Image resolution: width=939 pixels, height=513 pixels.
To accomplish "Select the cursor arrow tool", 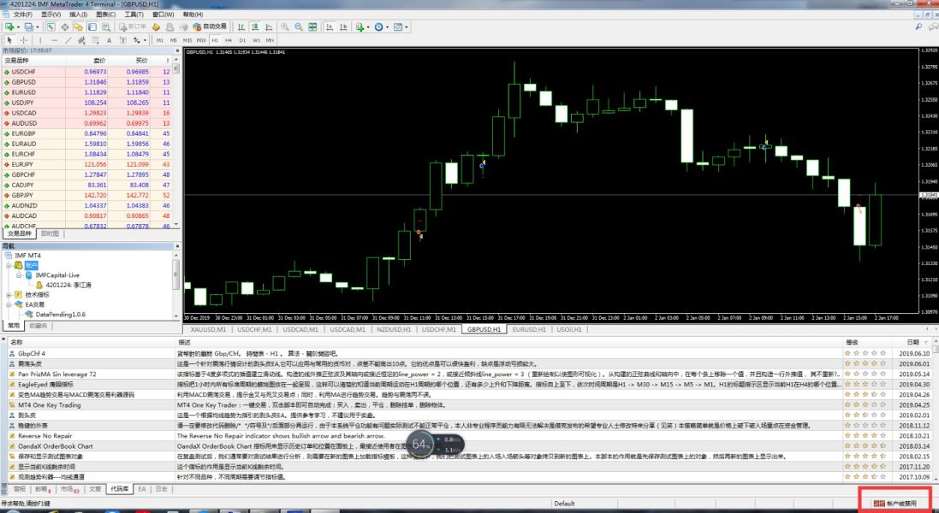I will pos(9,40).
